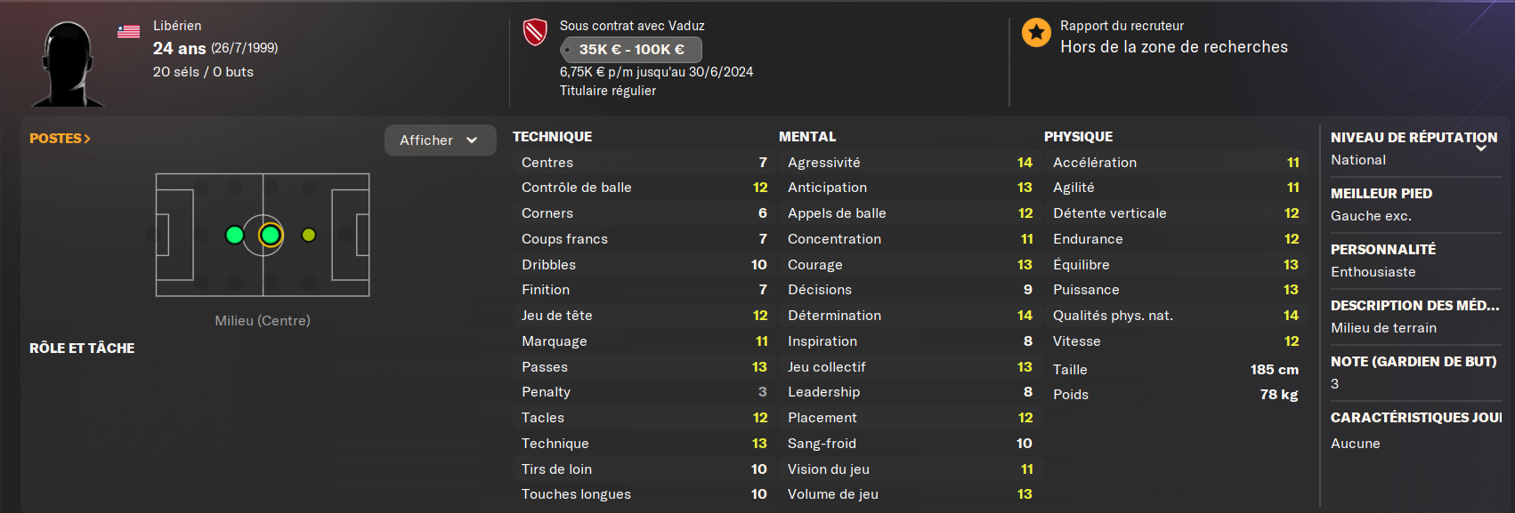The height and width of the screenshot is (513, 1515).
Task: Click the Sous contrat avec Vaduz link
Action: [632, 26]
